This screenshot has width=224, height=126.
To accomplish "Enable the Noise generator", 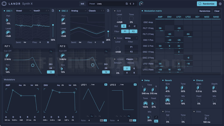I will tap(115, 38).
